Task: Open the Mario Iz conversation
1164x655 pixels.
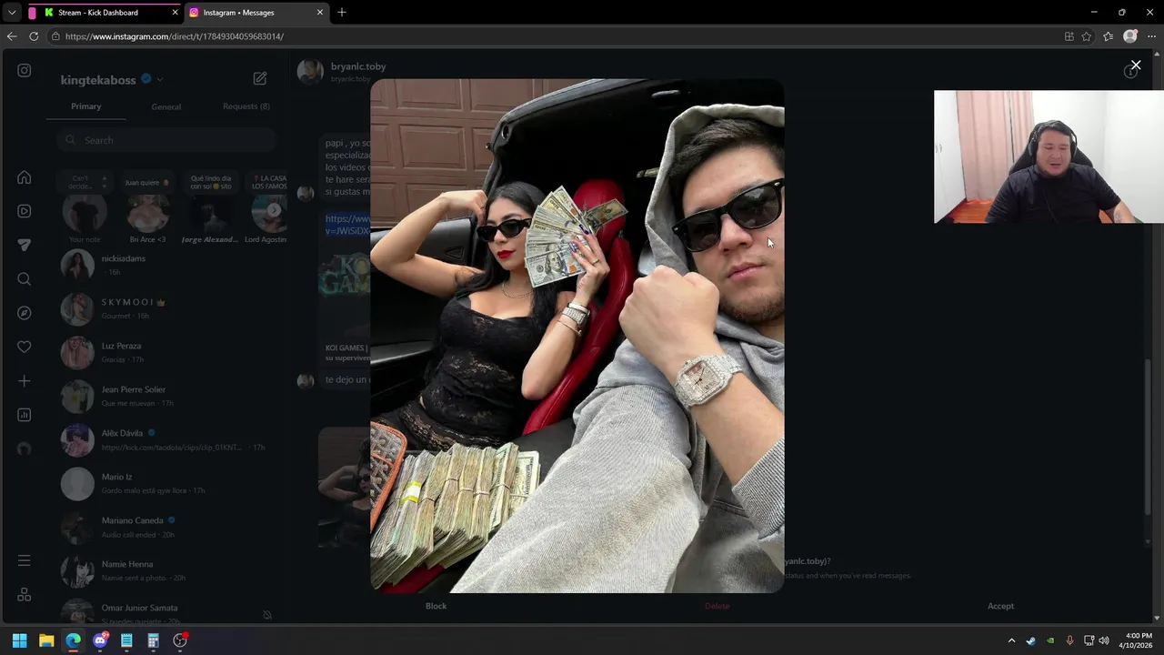Action: [166, 483]
